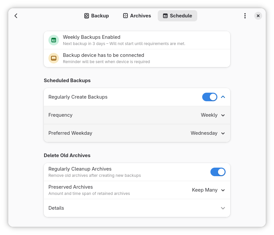Open the Frequency Weekly dropdown
This screenshot has height=235, width=274.
pyautogui.click(x=213, y=115)
